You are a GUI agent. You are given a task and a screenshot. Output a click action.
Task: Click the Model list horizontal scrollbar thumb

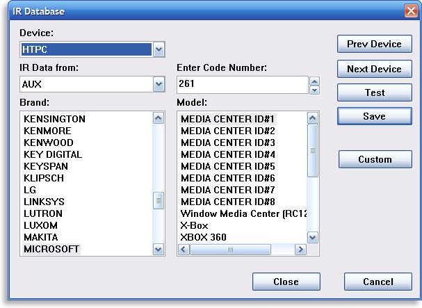coord(230,250)
